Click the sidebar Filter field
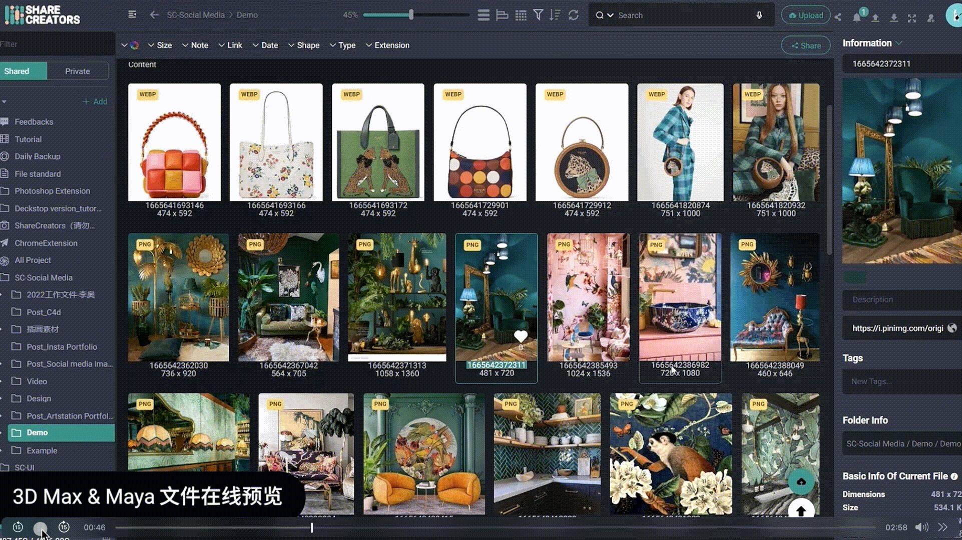 pos(57,44)
